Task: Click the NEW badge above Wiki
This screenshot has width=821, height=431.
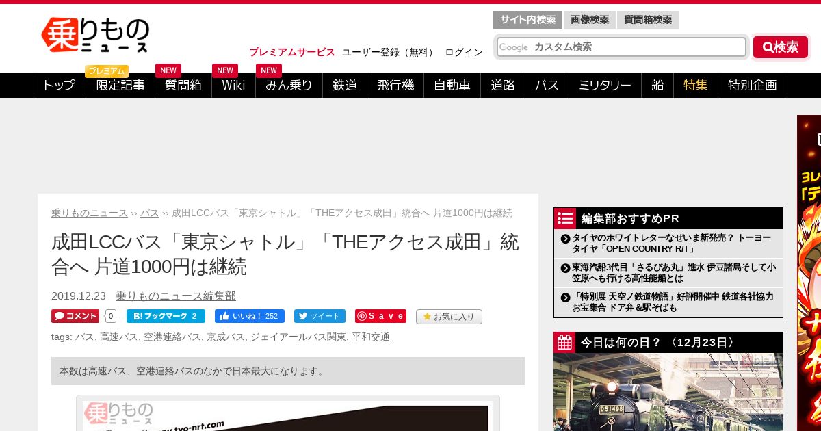Action: point(225,70)
